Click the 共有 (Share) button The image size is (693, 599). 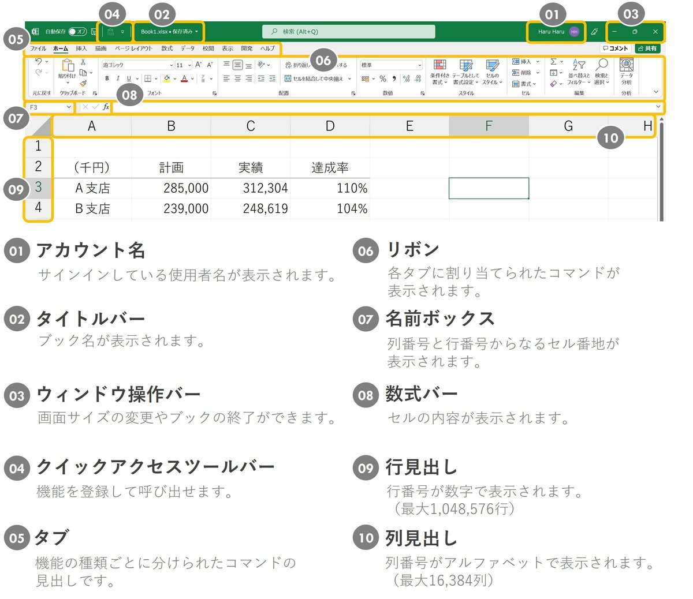click(x=647, y=48)
